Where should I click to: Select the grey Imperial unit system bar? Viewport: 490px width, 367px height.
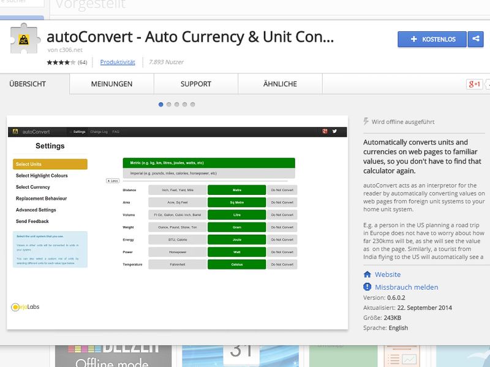coord(209,173)
